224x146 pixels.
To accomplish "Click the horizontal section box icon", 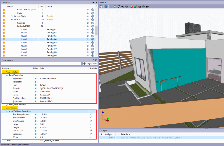I will click(x=140, y=7).
